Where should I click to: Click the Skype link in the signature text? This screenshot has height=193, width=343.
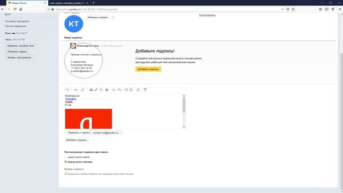(x=69, y=102)
